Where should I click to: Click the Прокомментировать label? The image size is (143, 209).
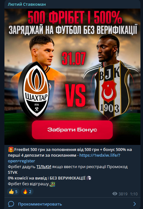[40, 204]
